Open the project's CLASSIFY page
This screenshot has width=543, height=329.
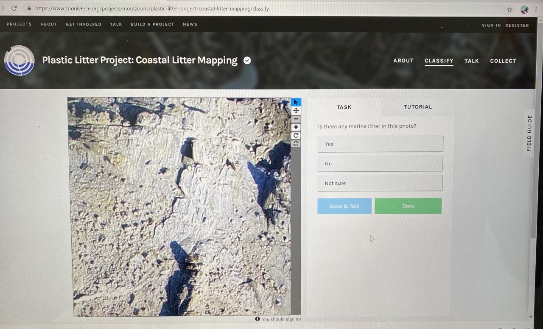[x=439, y=61]
